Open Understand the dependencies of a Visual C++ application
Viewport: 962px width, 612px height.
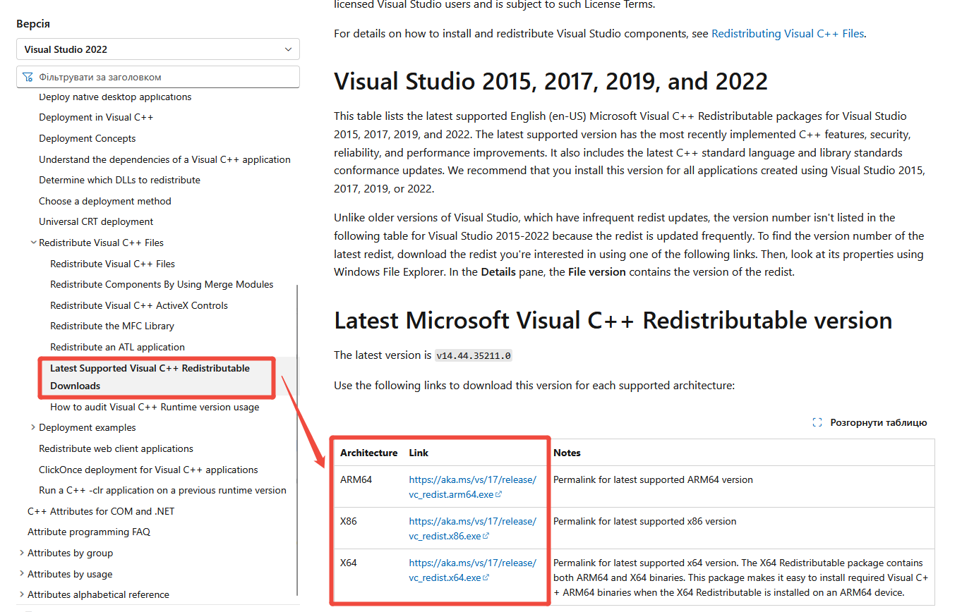164,159
